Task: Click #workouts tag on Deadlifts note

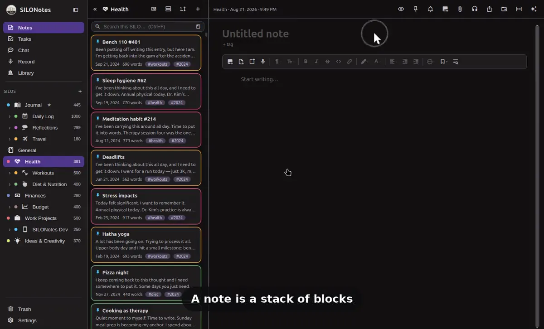Action: coord(158,179)
